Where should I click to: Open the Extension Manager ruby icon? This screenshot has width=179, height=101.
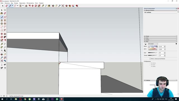point(77,6)
